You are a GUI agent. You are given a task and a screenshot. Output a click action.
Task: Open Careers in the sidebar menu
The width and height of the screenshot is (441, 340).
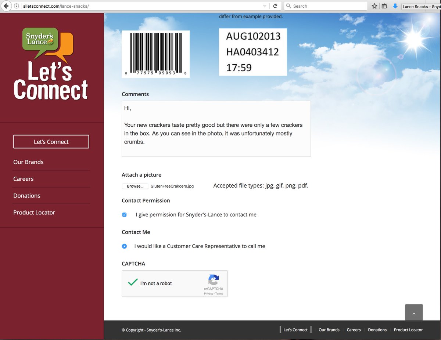[23, 179]
